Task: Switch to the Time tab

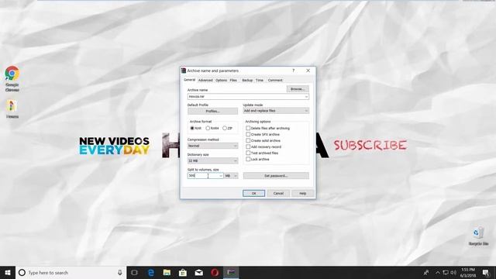Action: [260, 81]
